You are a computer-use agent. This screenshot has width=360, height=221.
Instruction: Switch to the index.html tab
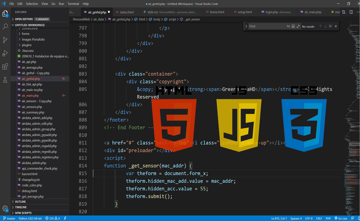click(x=127, y=12)
